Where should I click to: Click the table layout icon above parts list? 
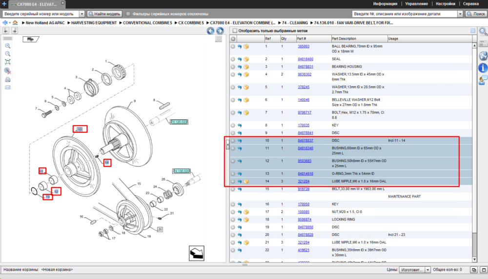(473, 31)
